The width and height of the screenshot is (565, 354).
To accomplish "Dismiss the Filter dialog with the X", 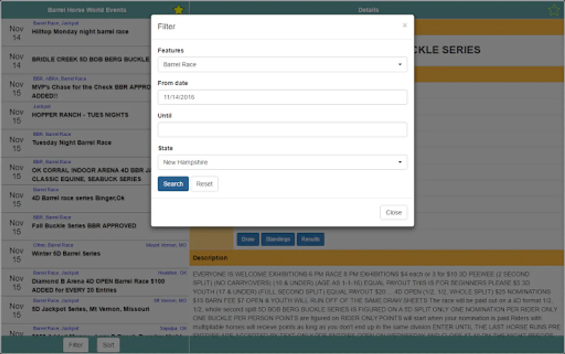I will point(404,25).
